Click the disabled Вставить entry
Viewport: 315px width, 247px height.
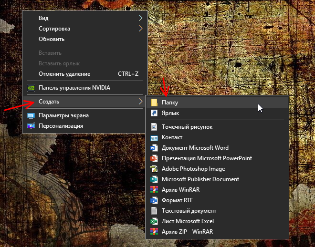point(85,53)
